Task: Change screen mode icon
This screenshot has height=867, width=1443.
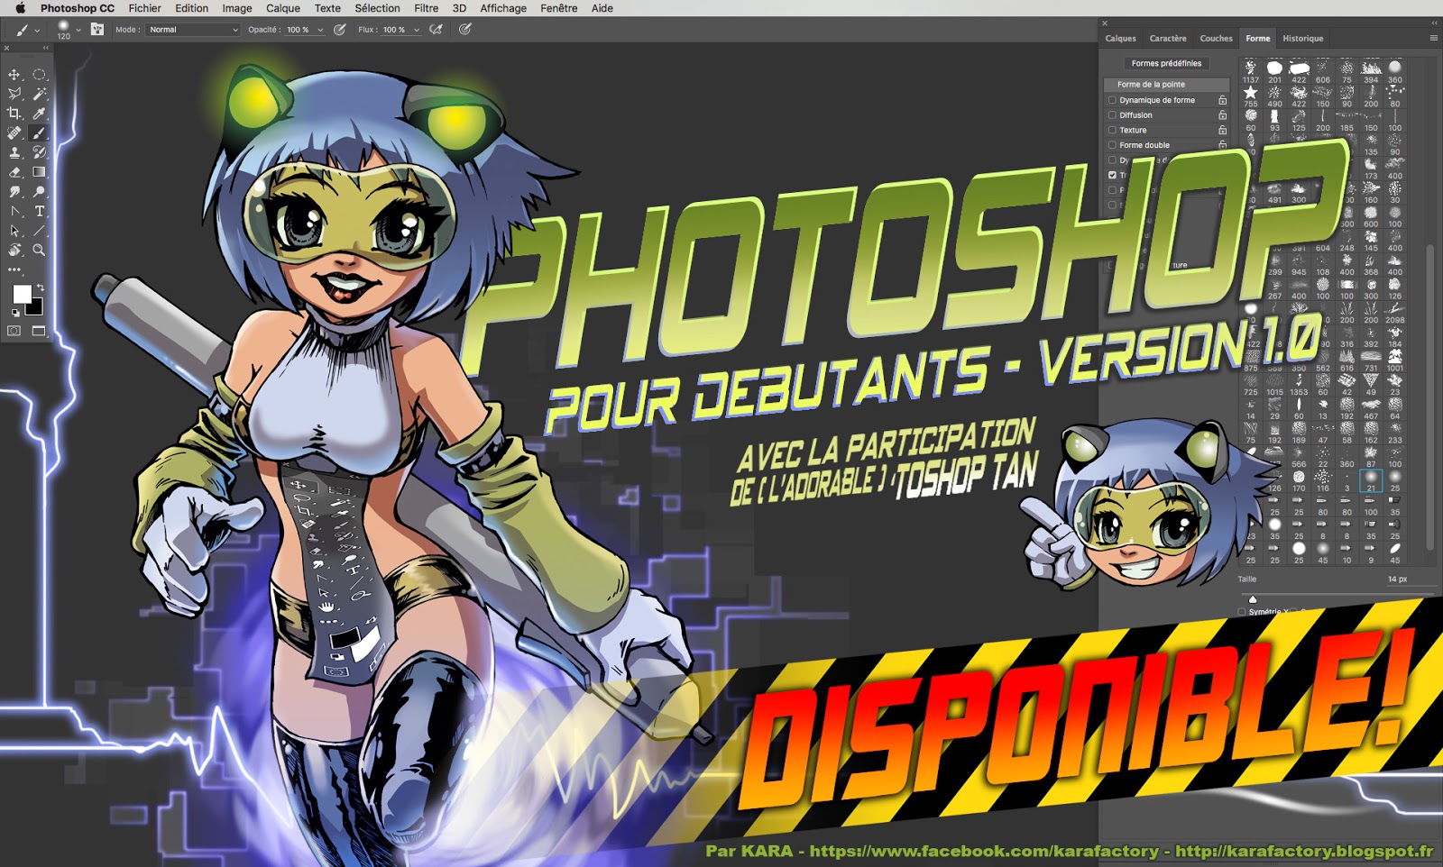Action: [x=40, y=332]
